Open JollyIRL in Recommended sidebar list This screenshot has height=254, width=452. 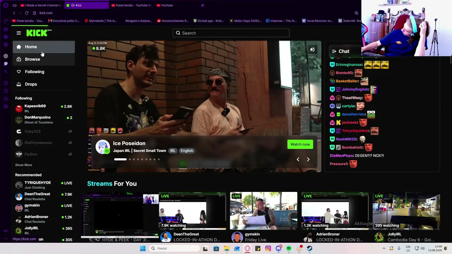click(44, 230)
